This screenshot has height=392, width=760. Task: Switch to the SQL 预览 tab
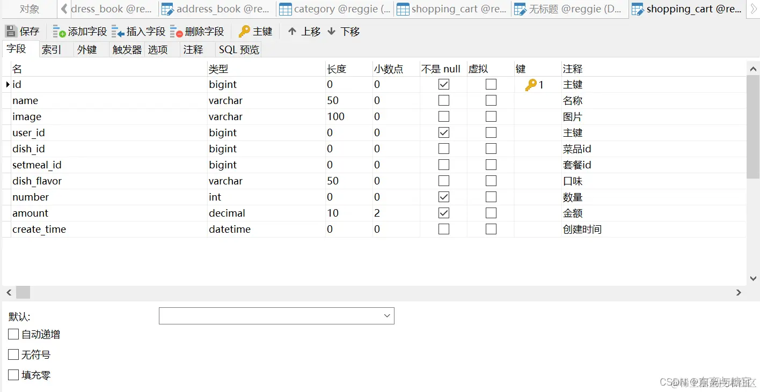[x=239, y=49]
